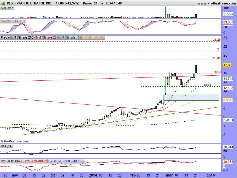Screen dimensions: 237x178
Task: Click the 21 resistance level label
Action: click(219, 50)
